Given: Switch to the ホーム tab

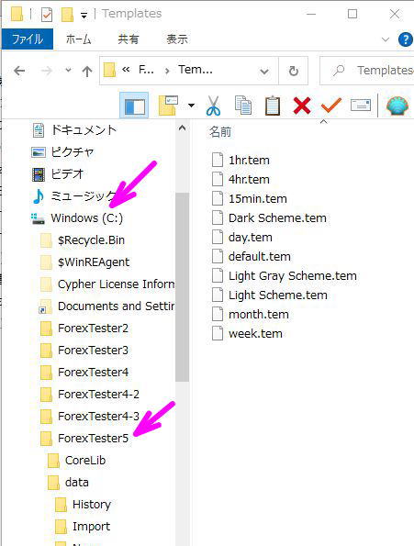Looking at the screenshot, I should click(79, 39).
